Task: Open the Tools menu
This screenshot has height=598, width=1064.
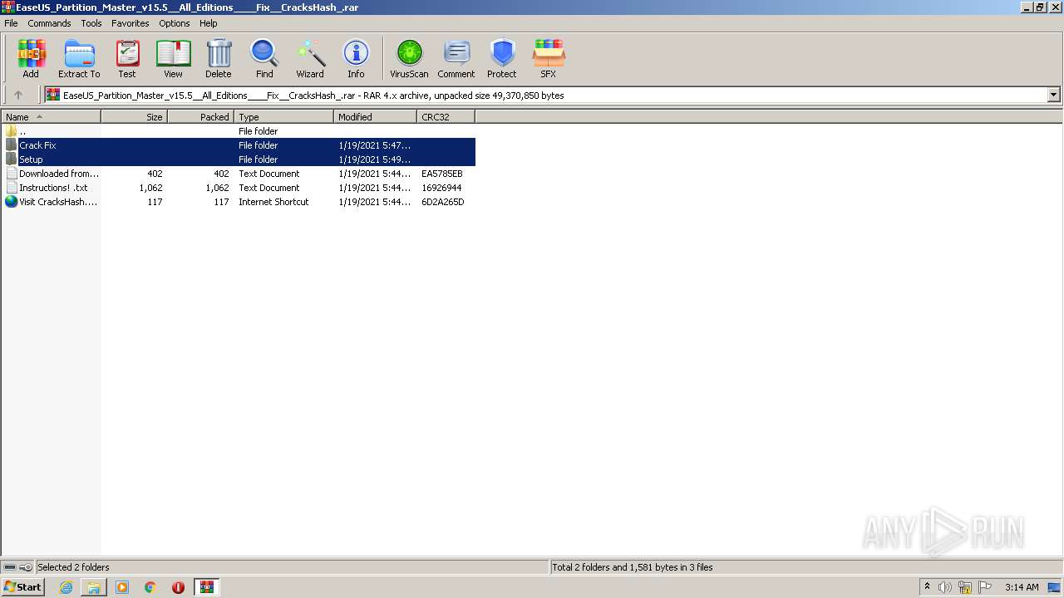Action: coord(91,23)
